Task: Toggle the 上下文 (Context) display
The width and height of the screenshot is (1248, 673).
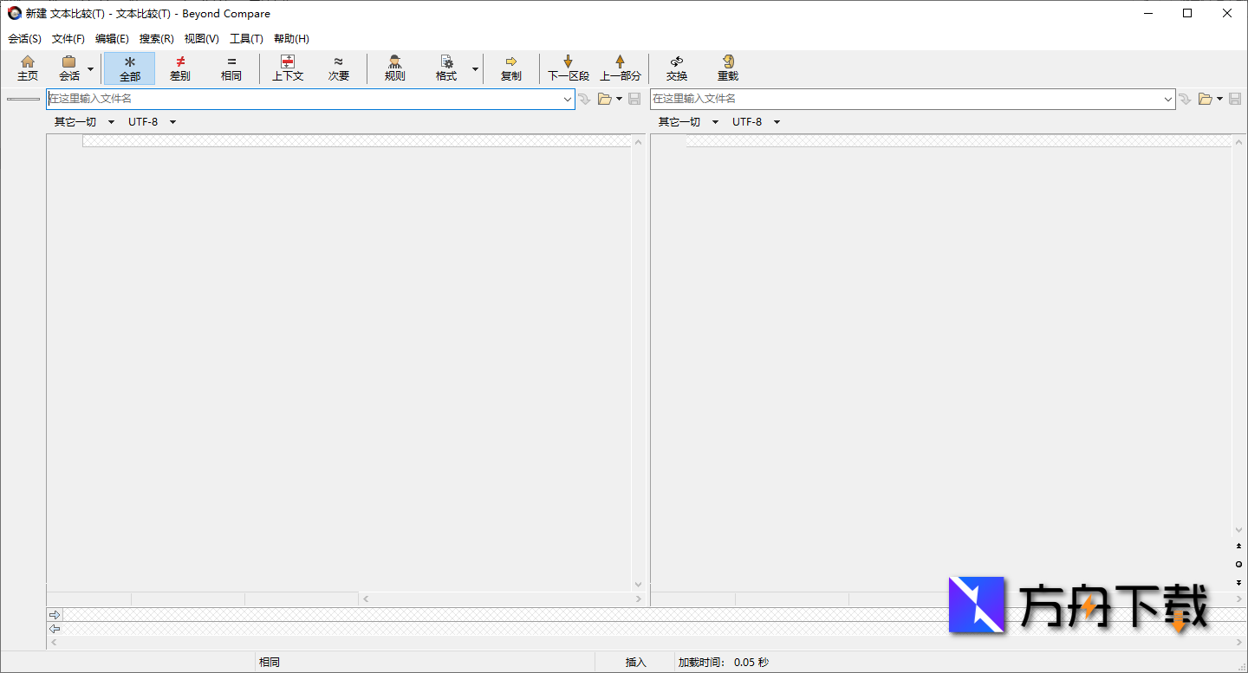Action: 288,68
